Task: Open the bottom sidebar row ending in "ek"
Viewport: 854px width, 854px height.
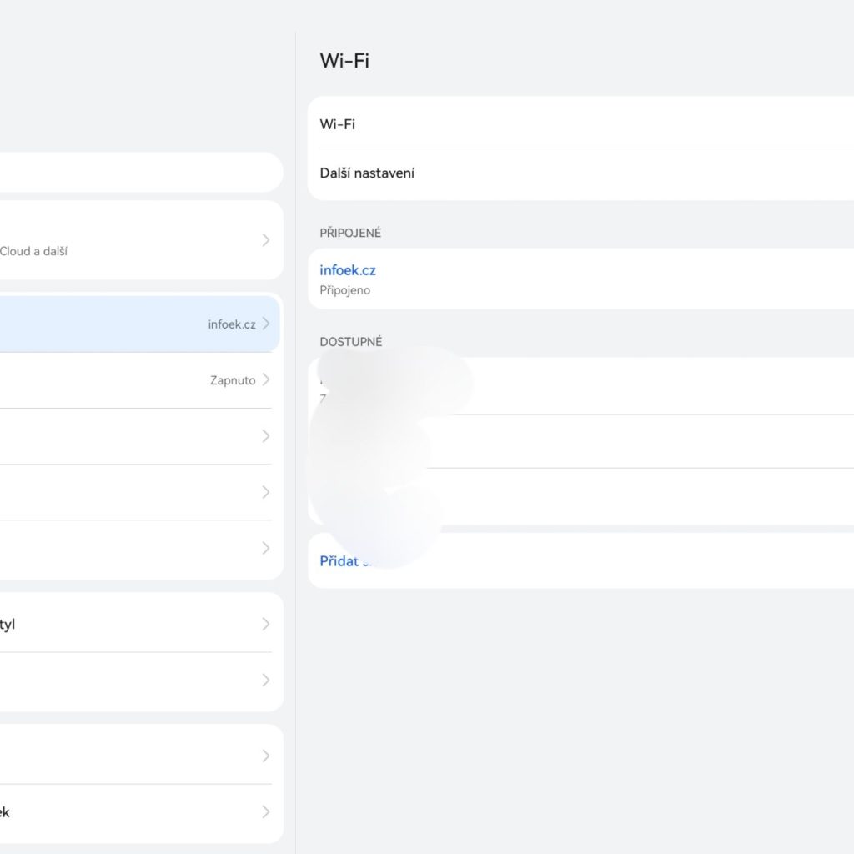Action: tap(133, 812)
